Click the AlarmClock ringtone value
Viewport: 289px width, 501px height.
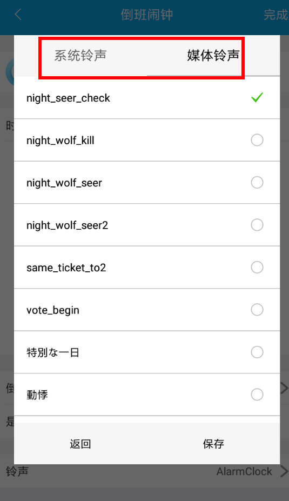pyautogui.click(x=244, y=471)
